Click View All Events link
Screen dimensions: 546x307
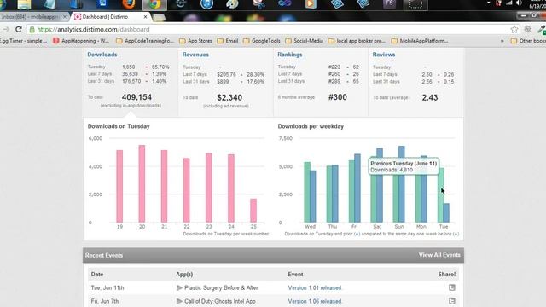pos(439,255)
